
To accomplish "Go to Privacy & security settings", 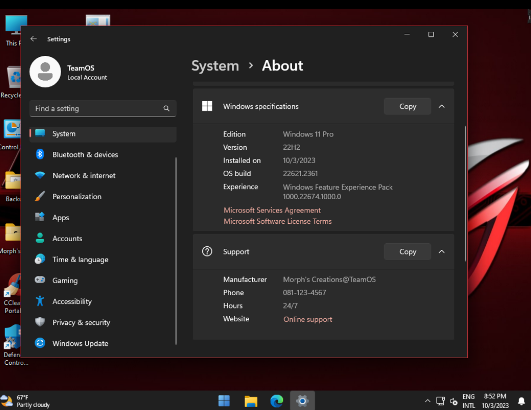I will 103,322.
